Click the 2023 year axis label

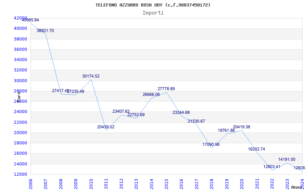click(x=288, y=184)
